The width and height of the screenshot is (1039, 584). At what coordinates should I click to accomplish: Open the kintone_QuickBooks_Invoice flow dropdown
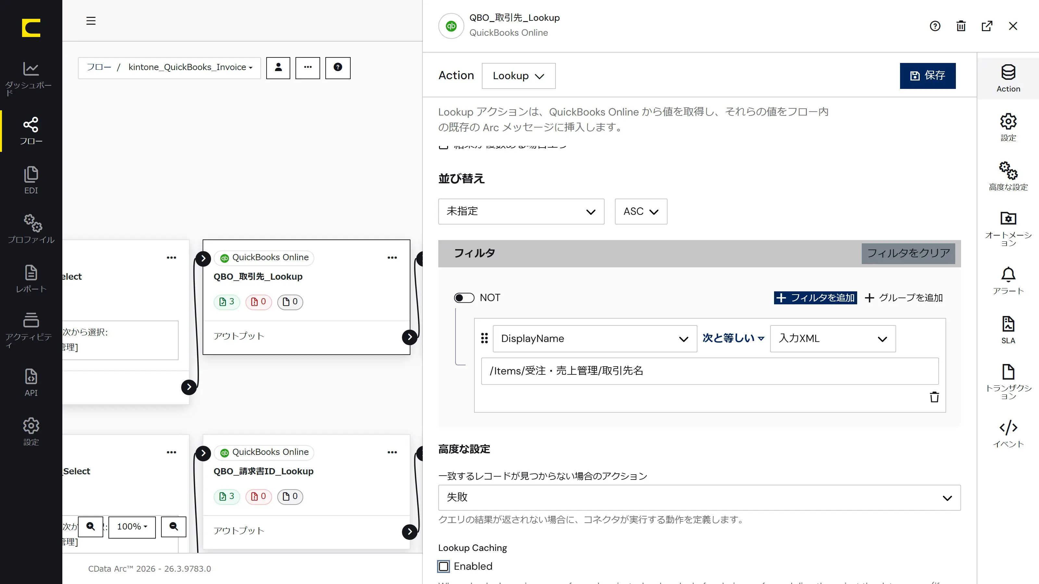pyautogui.click(x=190, y=67)
